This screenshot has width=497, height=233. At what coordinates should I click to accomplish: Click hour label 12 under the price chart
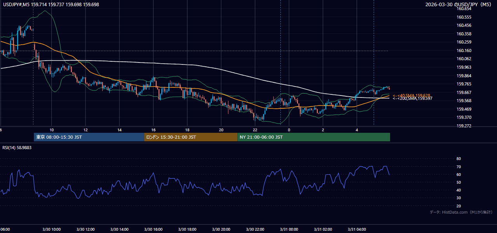pos(85,130)
